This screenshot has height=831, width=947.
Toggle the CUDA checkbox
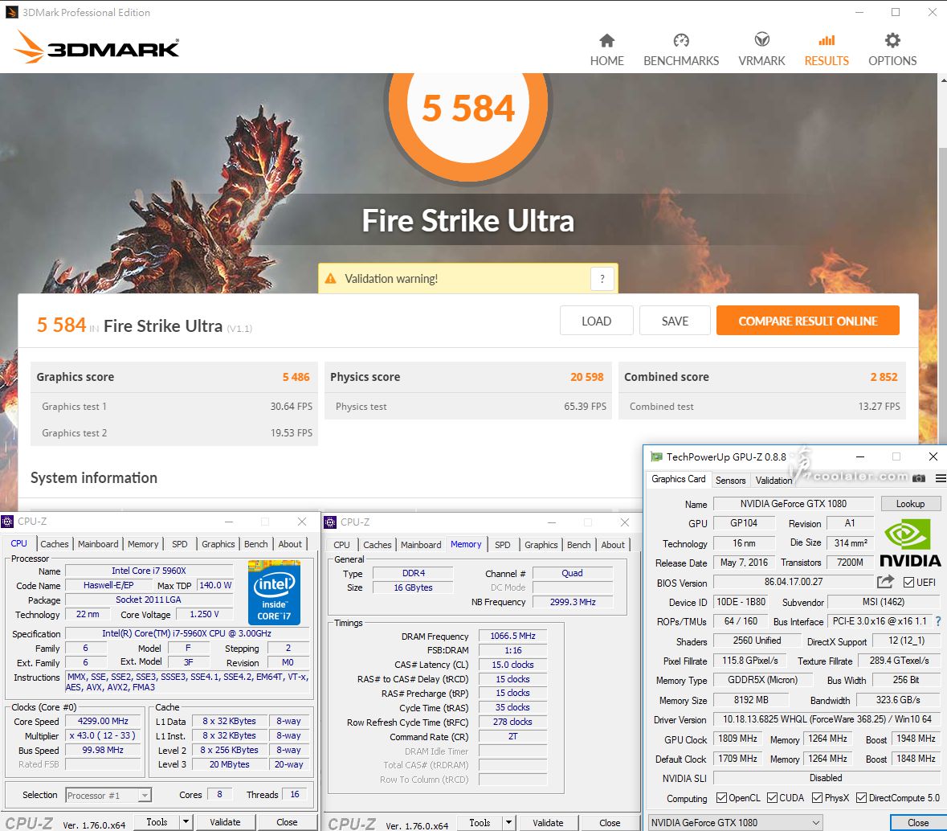[772, 798]
